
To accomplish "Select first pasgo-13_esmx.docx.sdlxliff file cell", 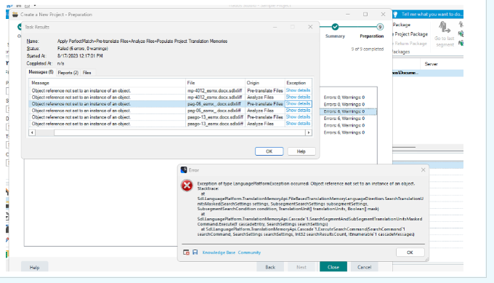I will 215,117.
